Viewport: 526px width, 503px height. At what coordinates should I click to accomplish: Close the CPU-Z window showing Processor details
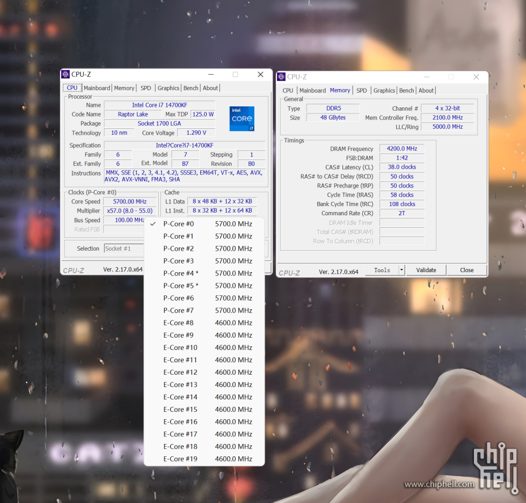click(260, 74)
